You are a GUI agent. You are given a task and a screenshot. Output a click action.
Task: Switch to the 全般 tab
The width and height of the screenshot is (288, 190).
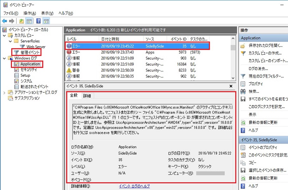click(74, 95)
